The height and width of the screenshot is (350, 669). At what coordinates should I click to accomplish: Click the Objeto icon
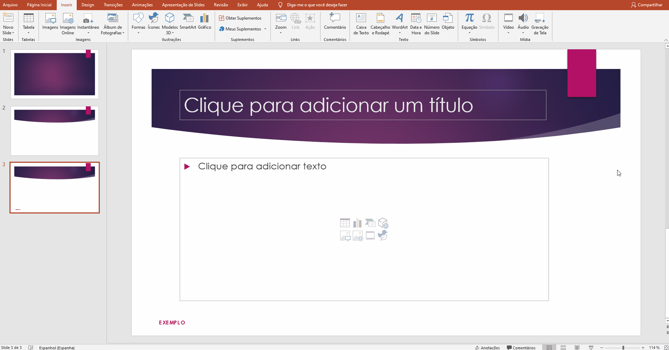click(x=448, y=18)
